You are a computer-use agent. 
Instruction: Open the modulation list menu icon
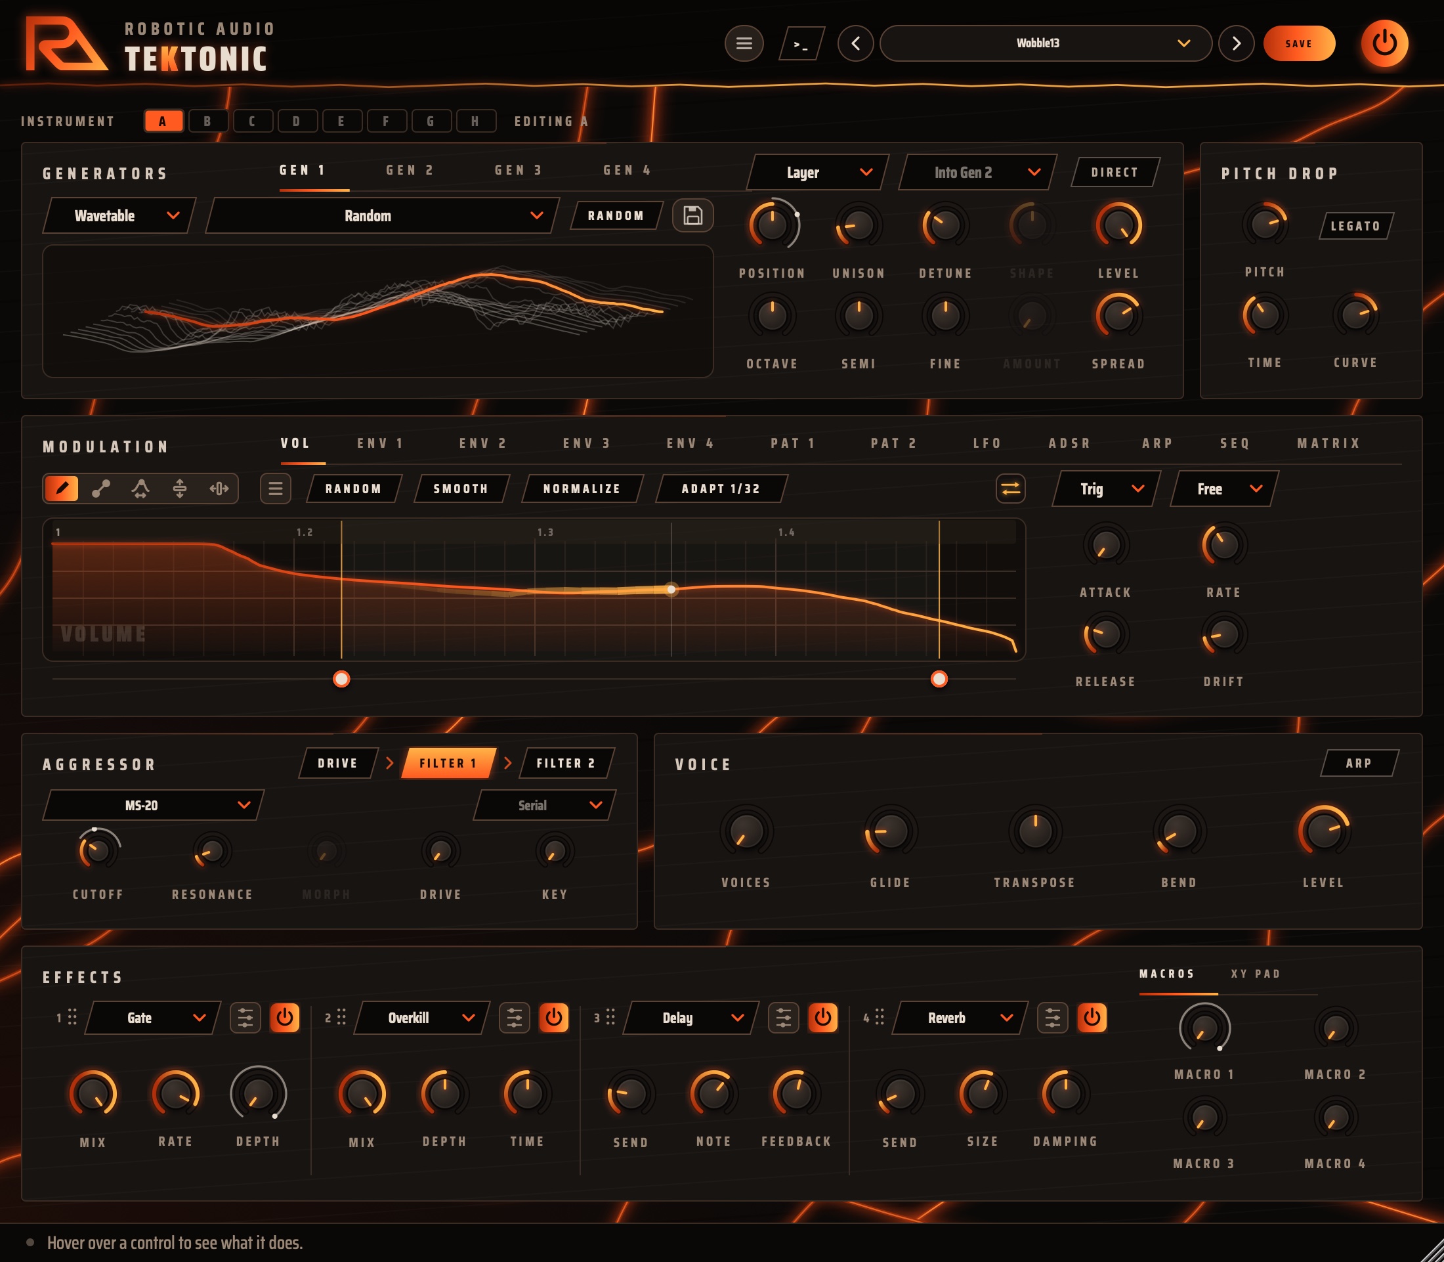(x=275, y=488)
